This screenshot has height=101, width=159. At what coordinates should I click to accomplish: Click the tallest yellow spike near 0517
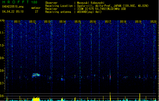click(x=110, y=96)
